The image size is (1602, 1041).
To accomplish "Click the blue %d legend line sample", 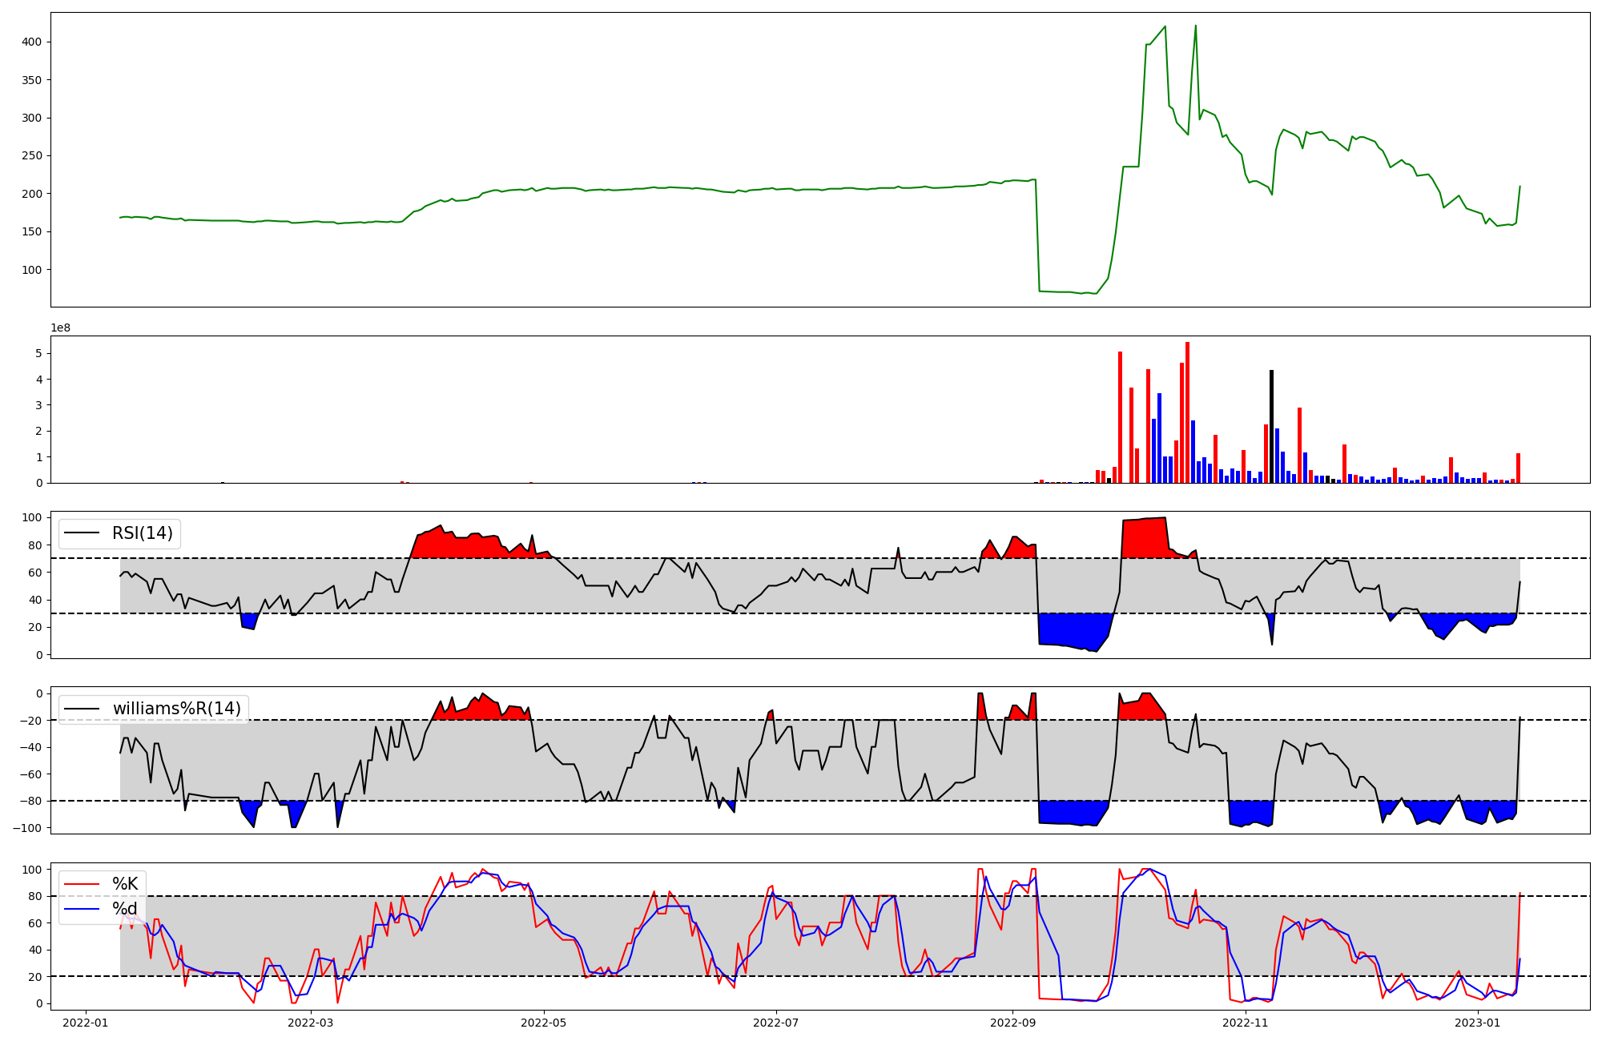I will [x=82, y=908].
